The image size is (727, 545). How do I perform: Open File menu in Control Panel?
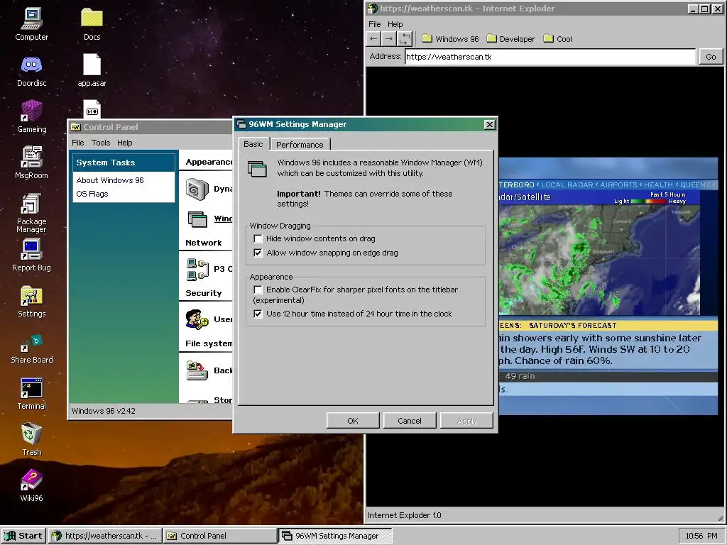pyautogui.click(x=78, y=143)
